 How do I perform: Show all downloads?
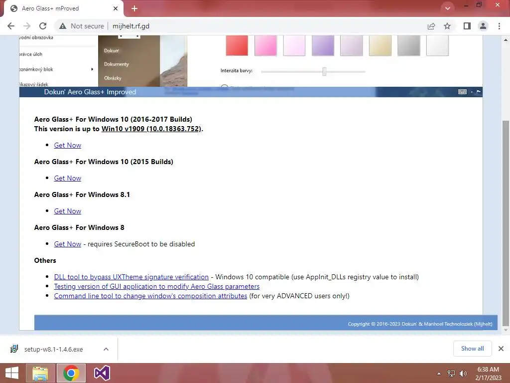[x=472, y=349]
